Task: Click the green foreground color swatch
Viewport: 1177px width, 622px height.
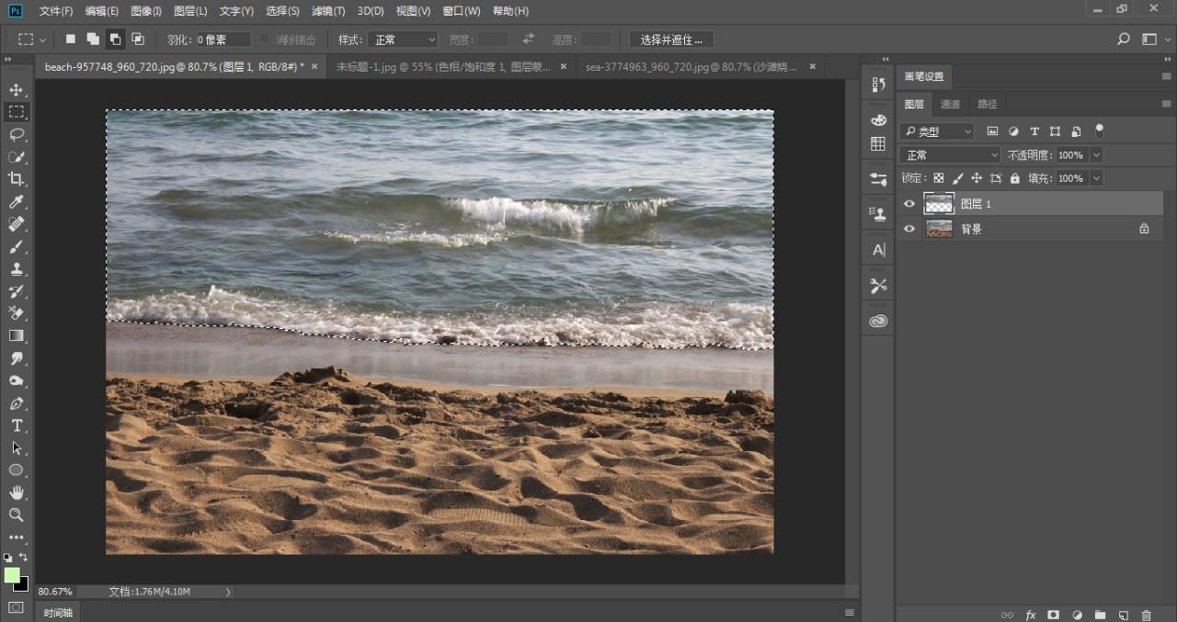Action: (12, 575)
